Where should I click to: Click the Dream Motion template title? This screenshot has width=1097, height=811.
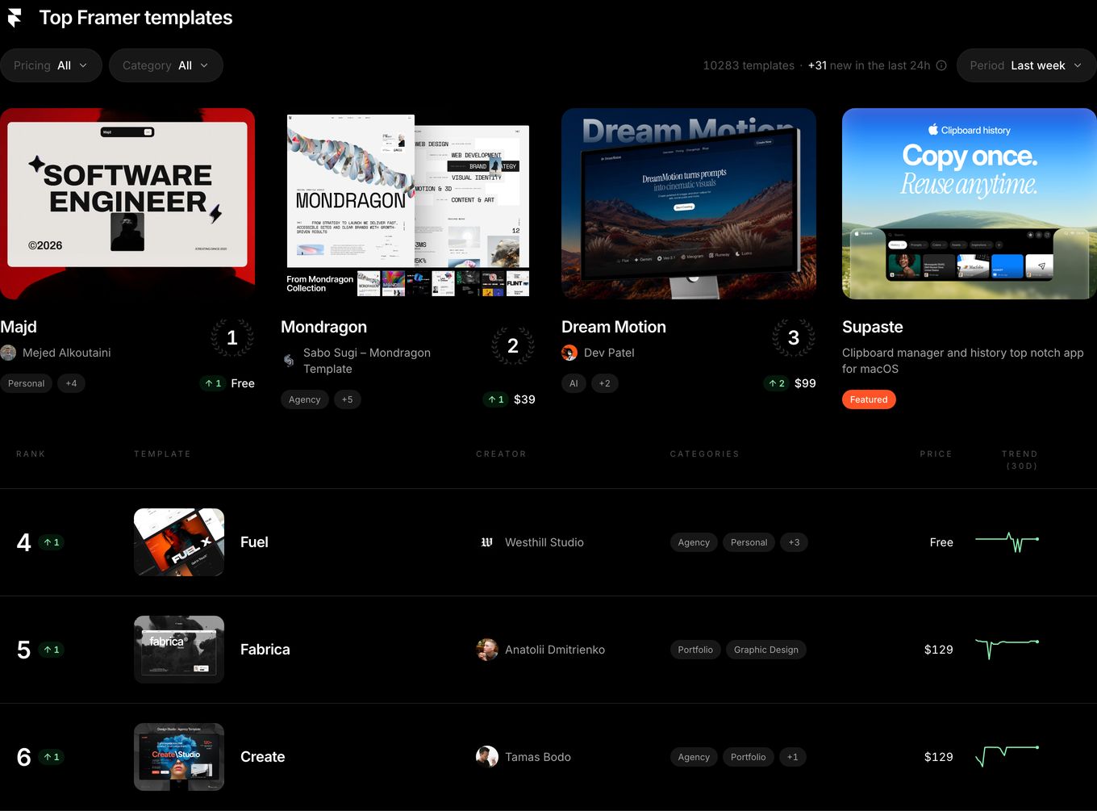click(x=614, y=327)
